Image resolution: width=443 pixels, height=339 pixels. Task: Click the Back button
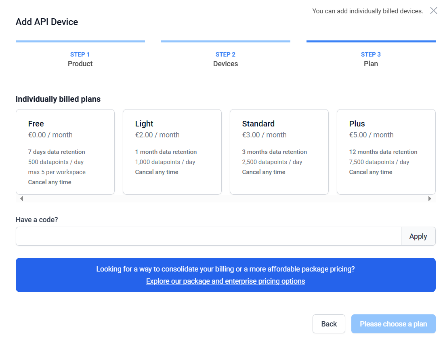[x=329, y=324]
